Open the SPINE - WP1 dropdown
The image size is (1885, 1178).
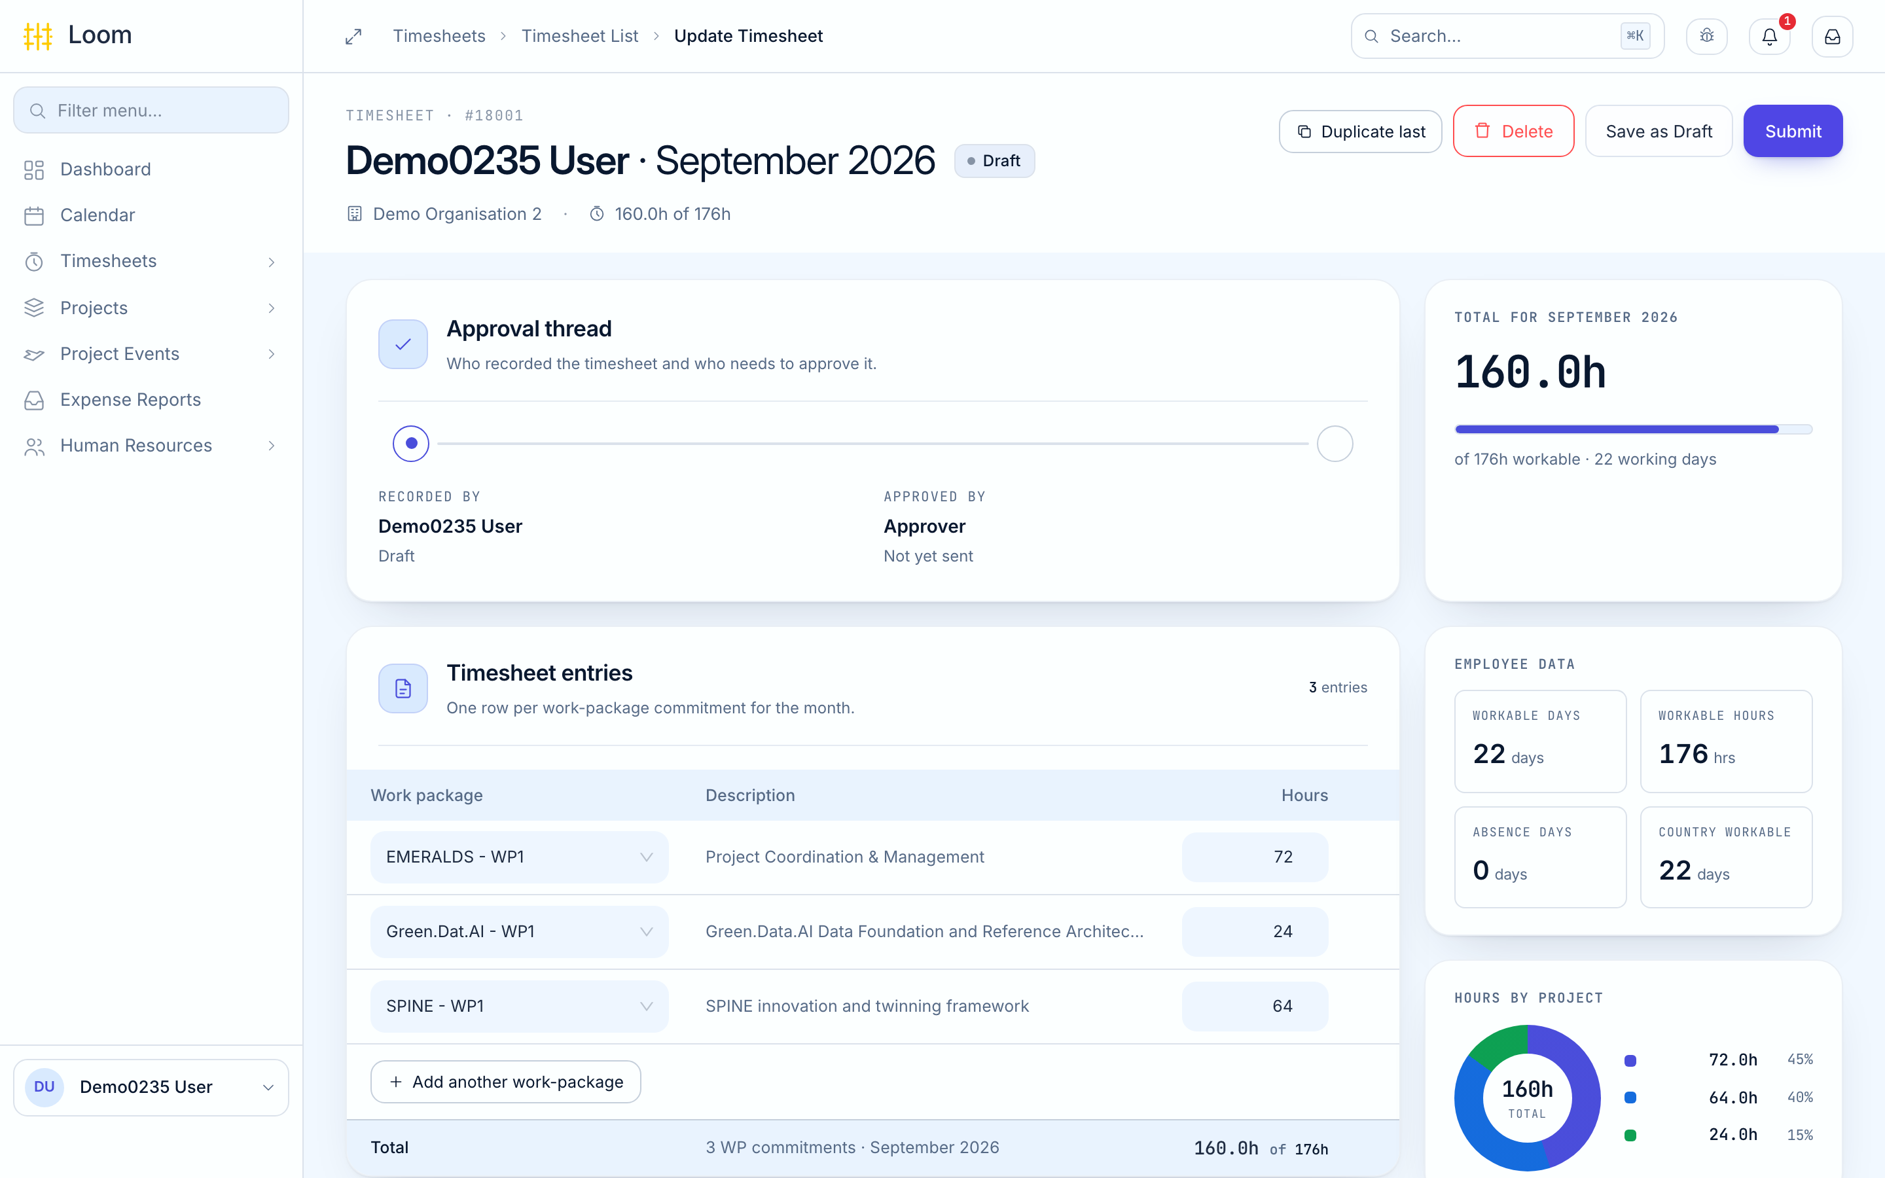point(520,1007)
